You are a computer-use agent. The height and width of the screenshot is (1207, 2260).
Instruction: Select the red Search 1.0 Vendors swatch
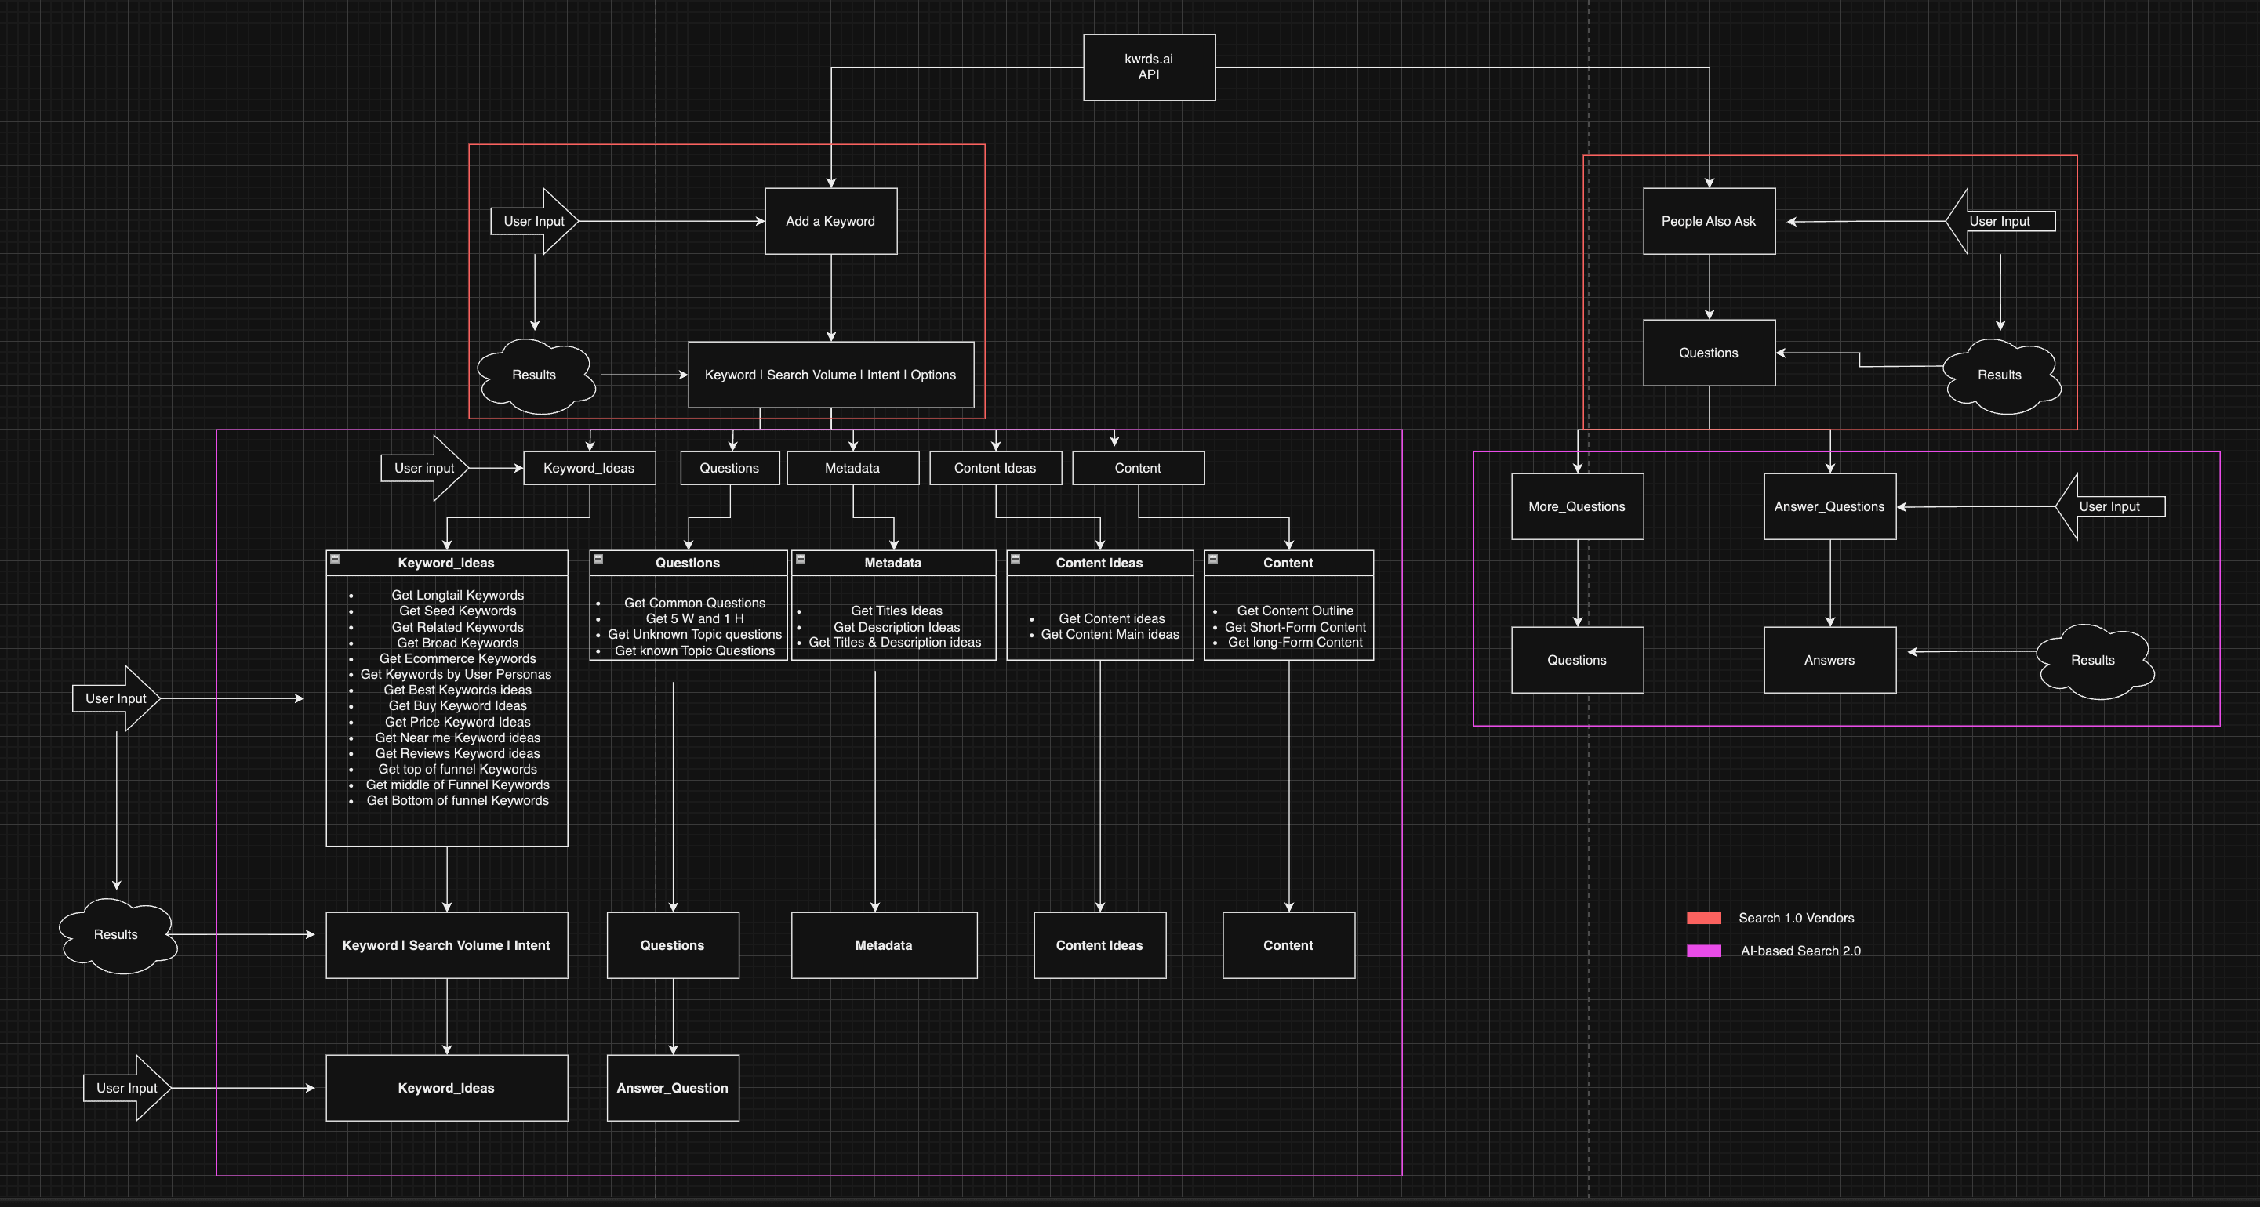1703,918
